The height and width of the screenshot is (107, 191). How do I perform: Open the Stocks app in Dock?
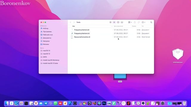pos(16,103)
